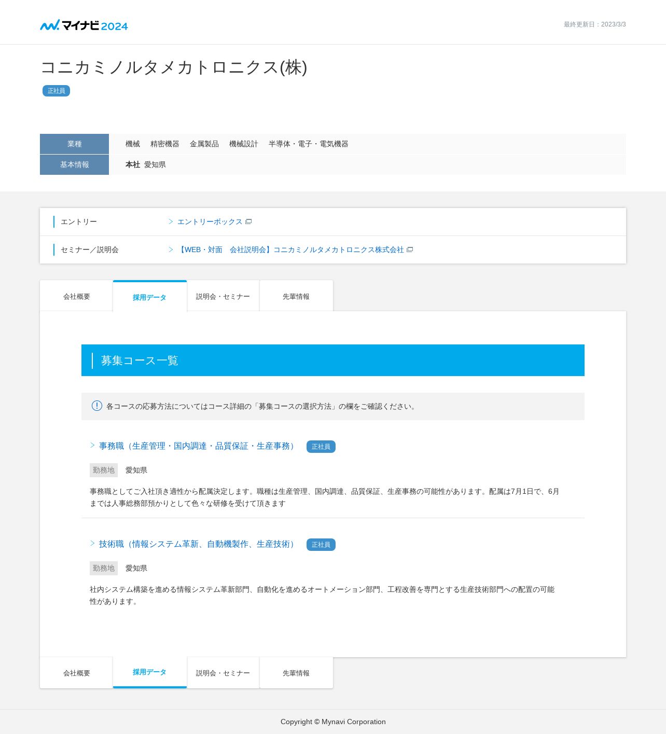Screen dimensions: 666x734
Task: Click the arrow before 【WEB・対面 会社説明会】
Action: click(171, 250)
